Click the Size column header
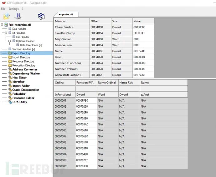216x177 pixels. 122,21
